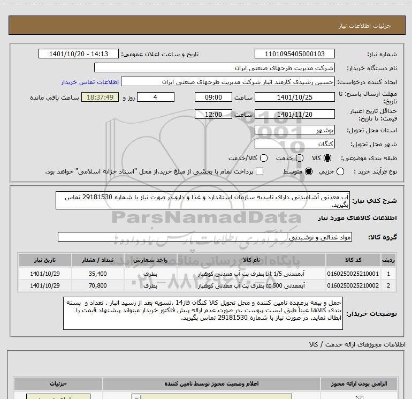Image resolution: width=412 pixels, height=399 pixels.
Task: Click the response deadline date 1401/10/25
Action: click(294, 97)
